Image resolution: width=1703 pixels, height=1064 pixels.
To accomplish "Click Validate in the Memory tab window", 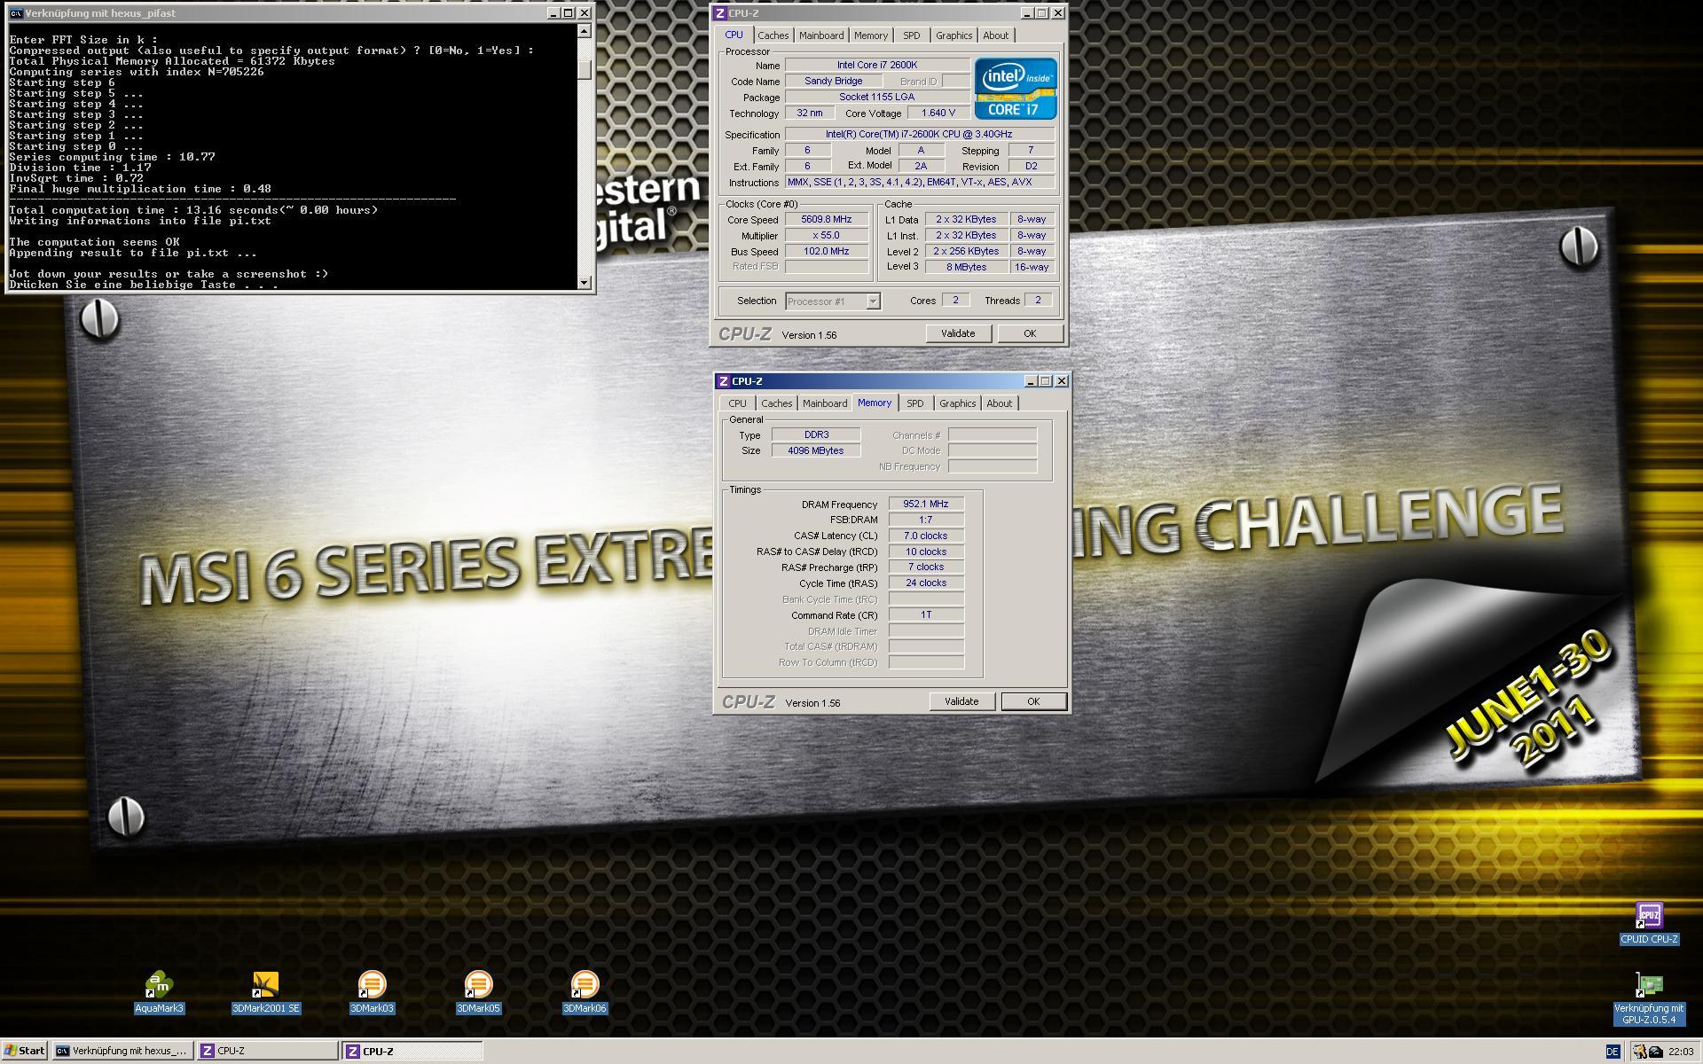I will click(x=961, y=701).
